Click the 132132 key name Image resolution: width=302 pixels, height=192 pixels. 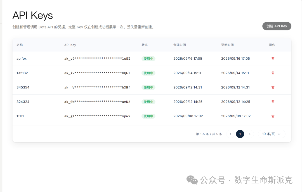click(22, 73)
